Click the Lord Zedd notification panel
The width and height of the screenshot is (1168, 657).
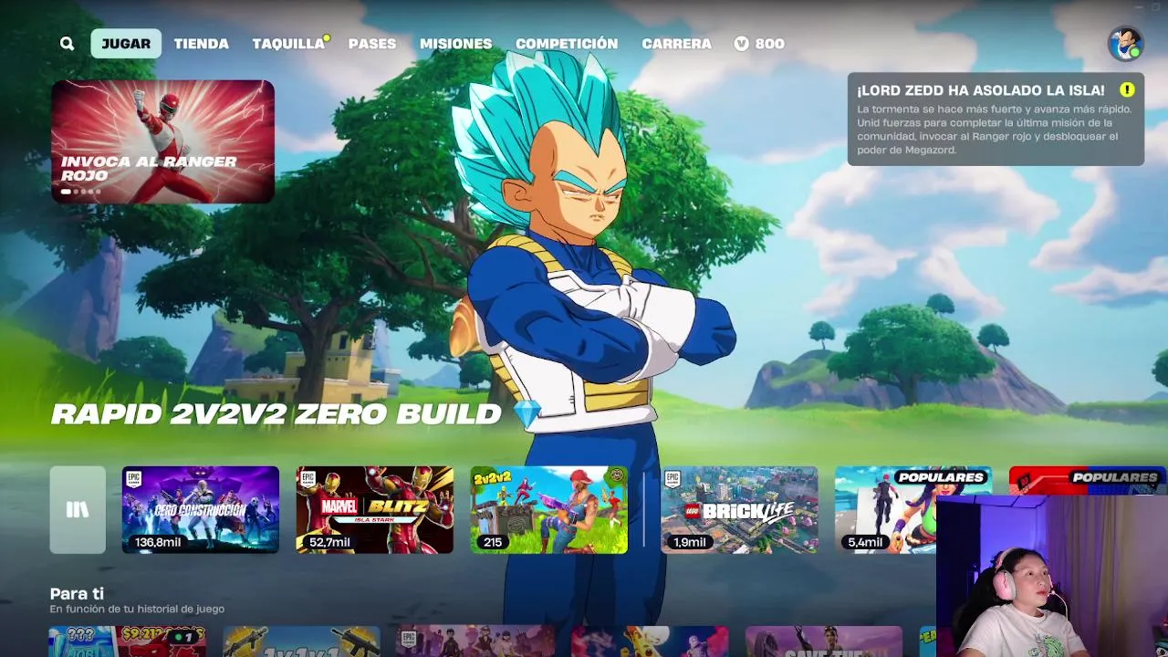click(x=996, y=120)
